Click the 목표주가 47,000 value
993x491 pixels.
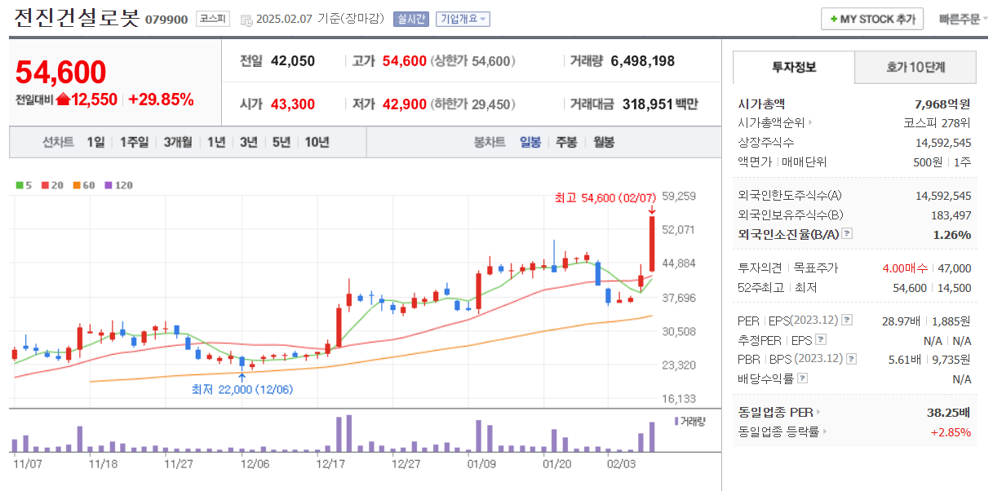pos(955,268)
